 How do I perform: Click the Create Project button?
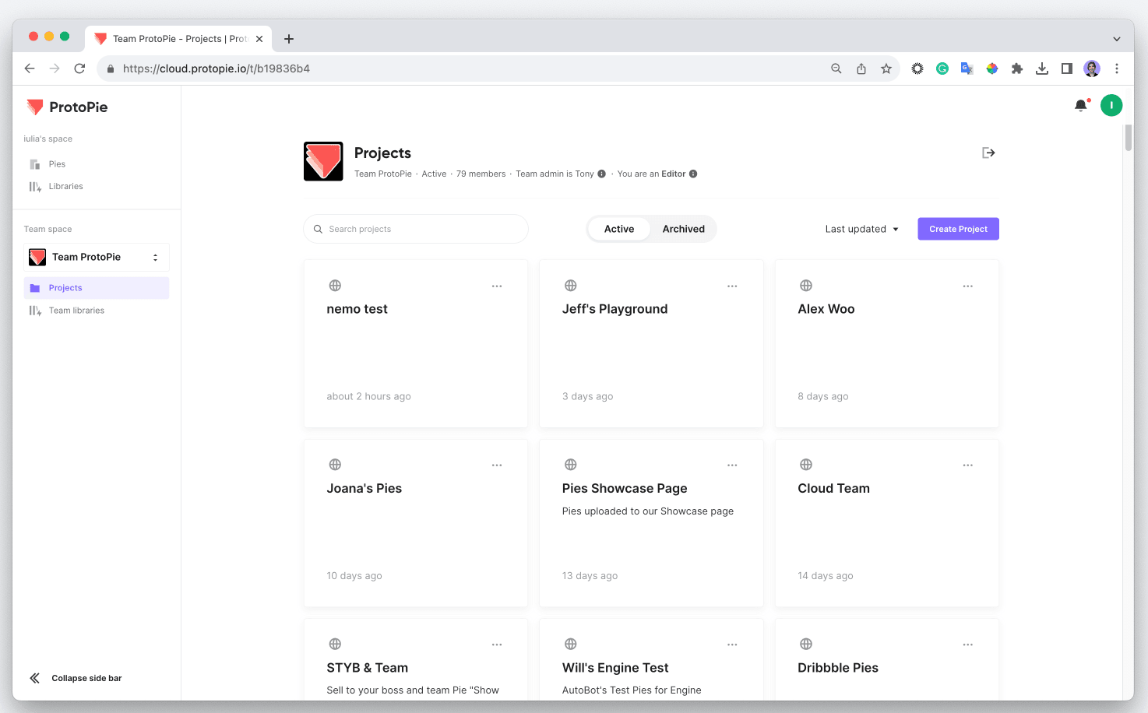958,229
